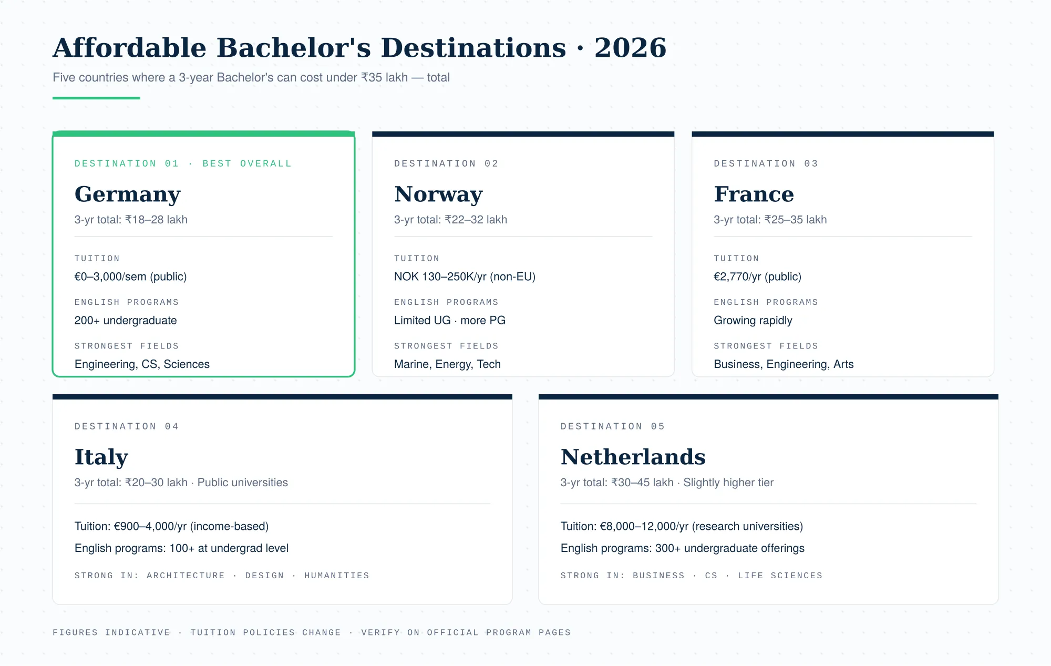Click the "DESTINATION 04" label
Screen dimensions: 1051x666
click(x=127, y=426)
